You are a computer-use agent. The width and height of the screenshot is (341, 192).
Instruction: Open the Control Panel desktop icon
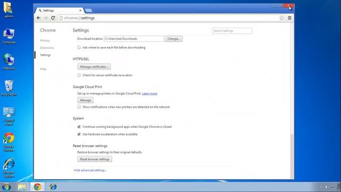click(x=9, y=116)
